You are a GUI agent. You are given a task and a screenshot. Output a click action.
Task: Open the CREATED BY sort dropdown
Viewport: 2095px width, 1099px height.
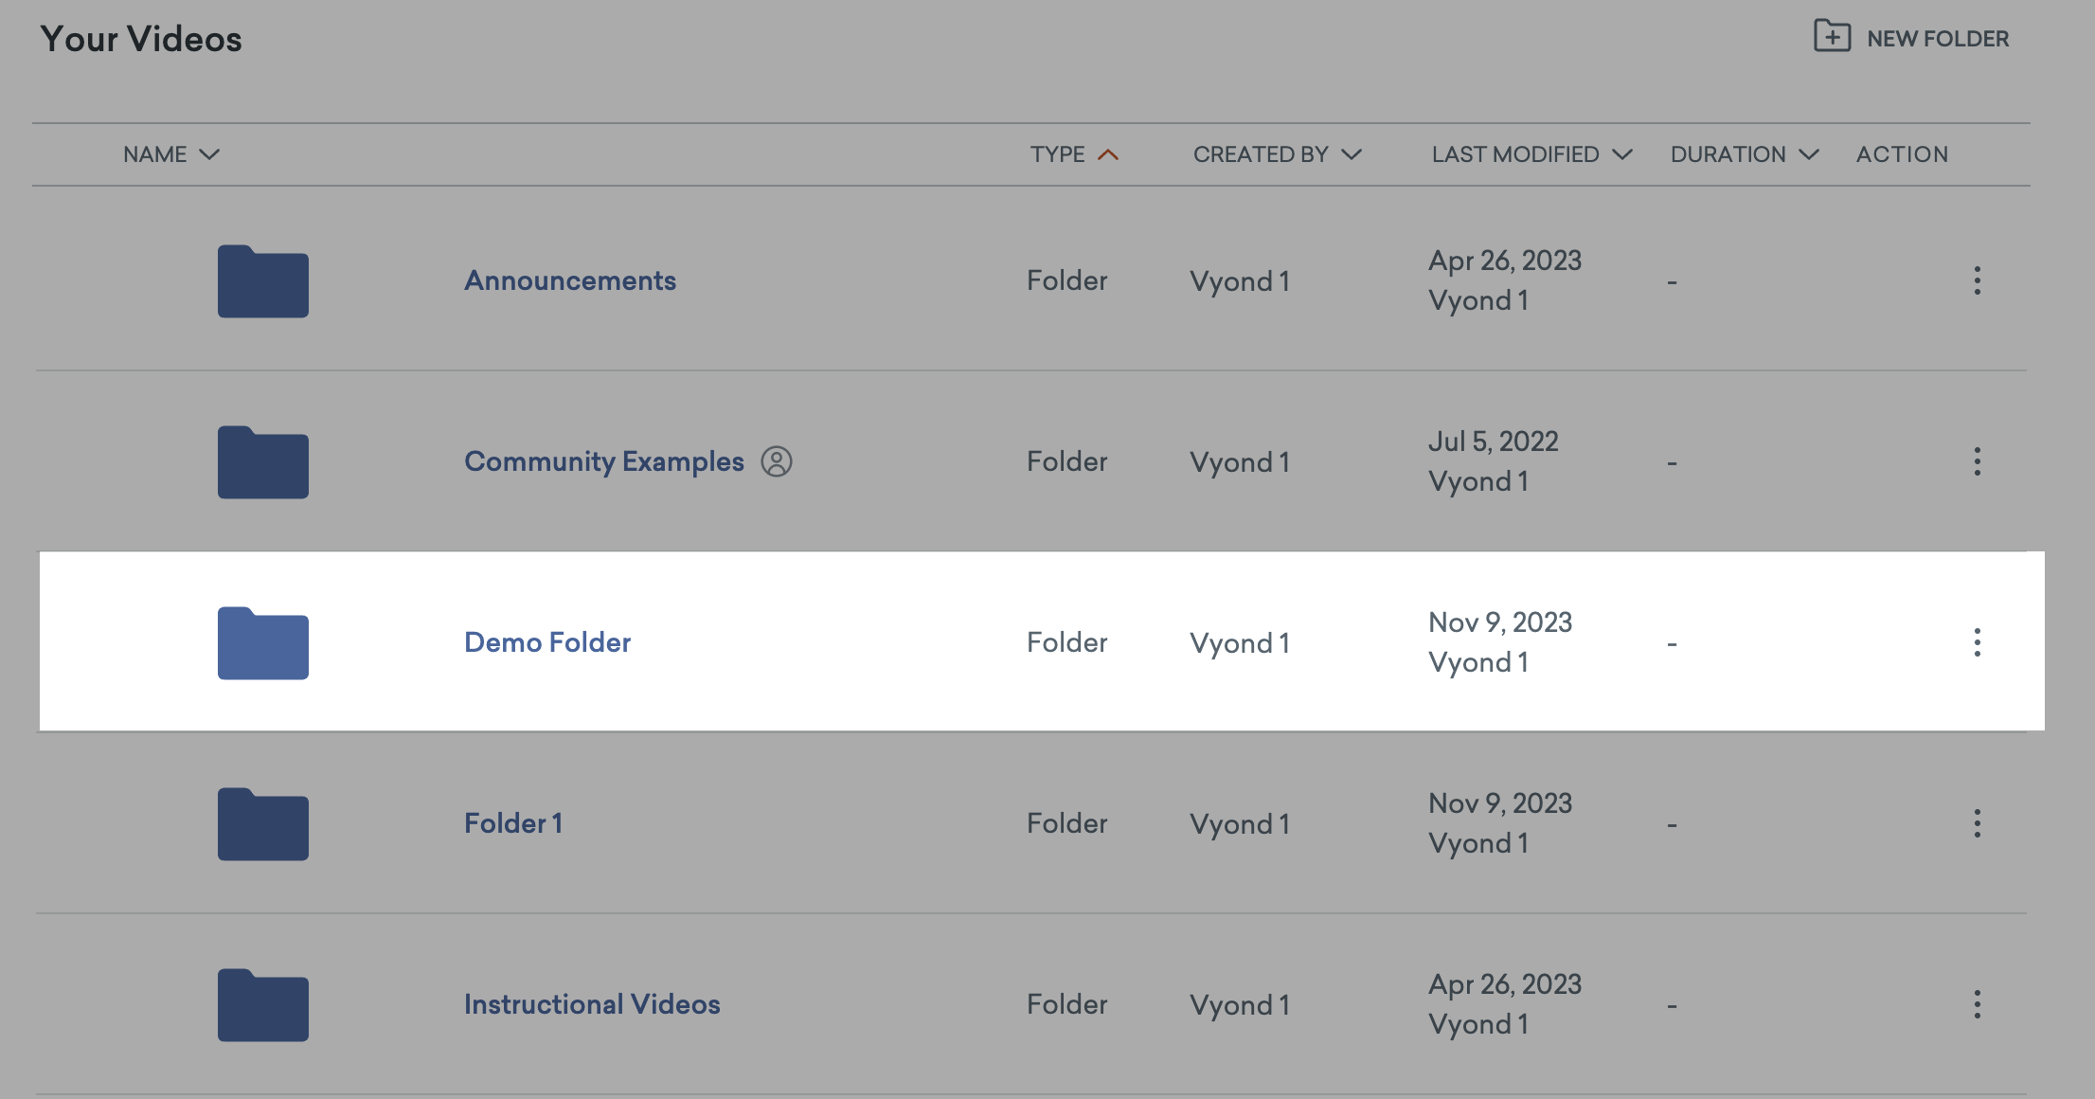coord(1352,153)
